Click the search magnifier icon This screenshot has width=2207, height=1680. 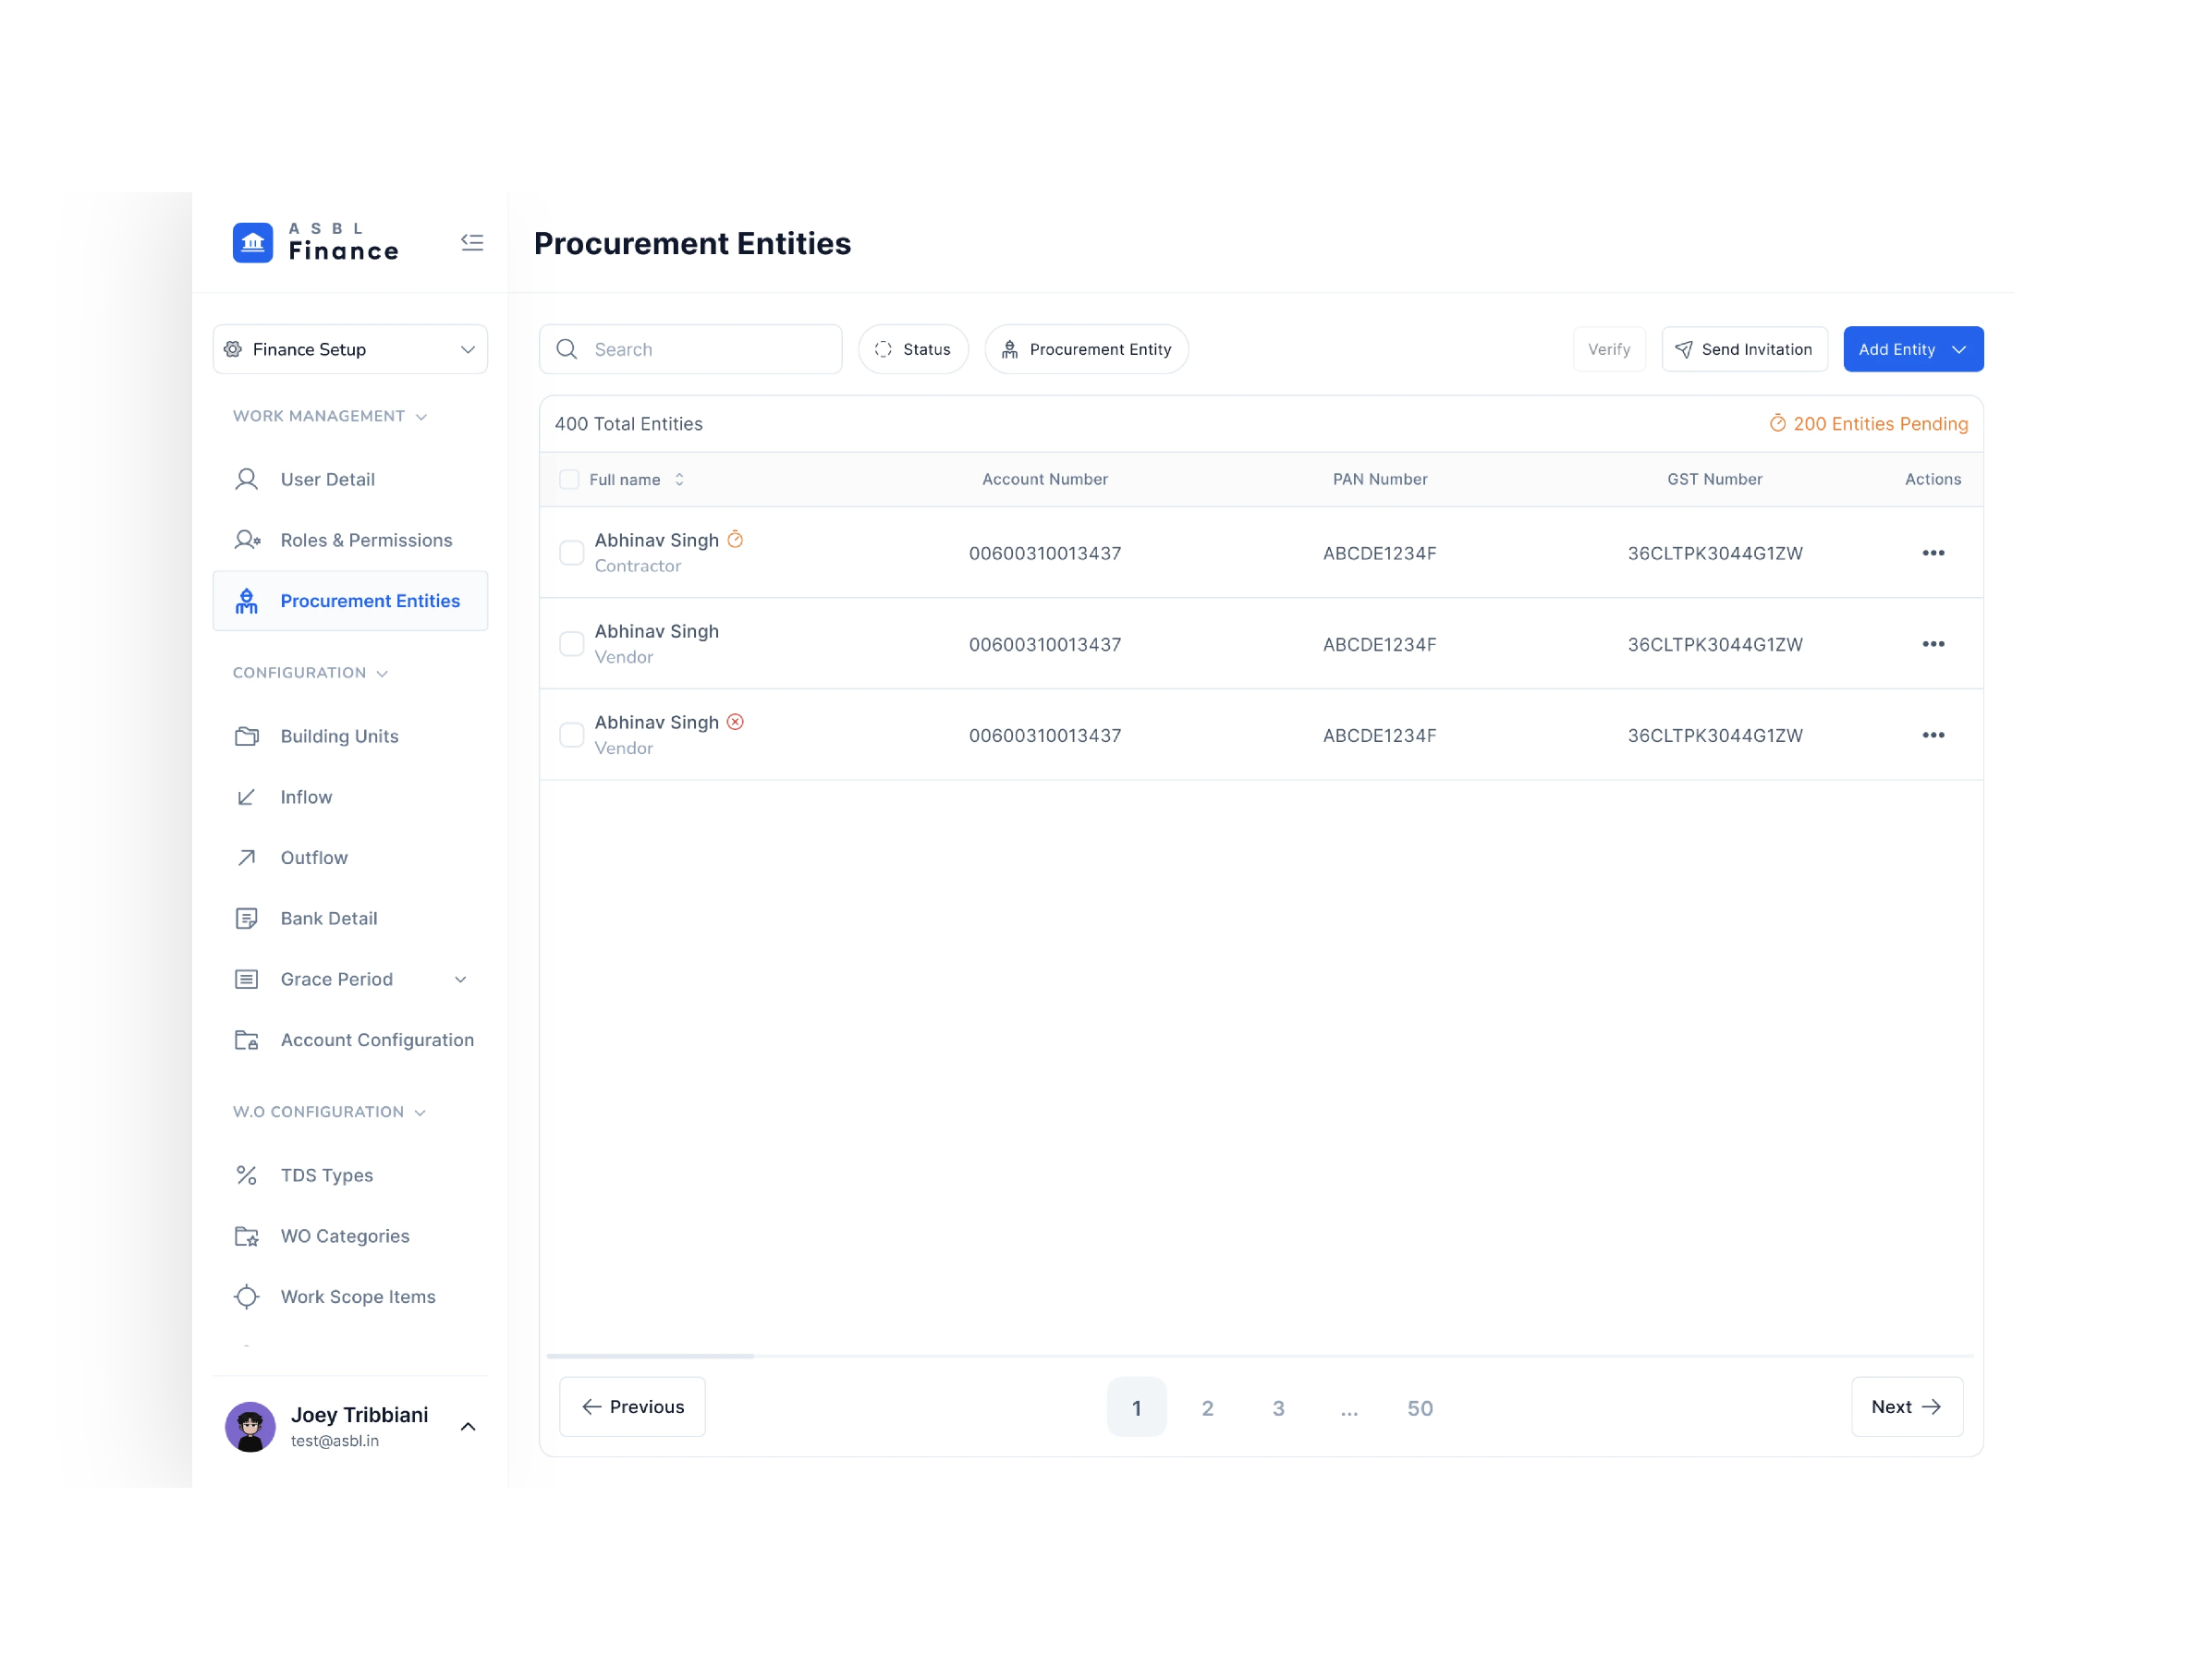[x=566, y=349]
